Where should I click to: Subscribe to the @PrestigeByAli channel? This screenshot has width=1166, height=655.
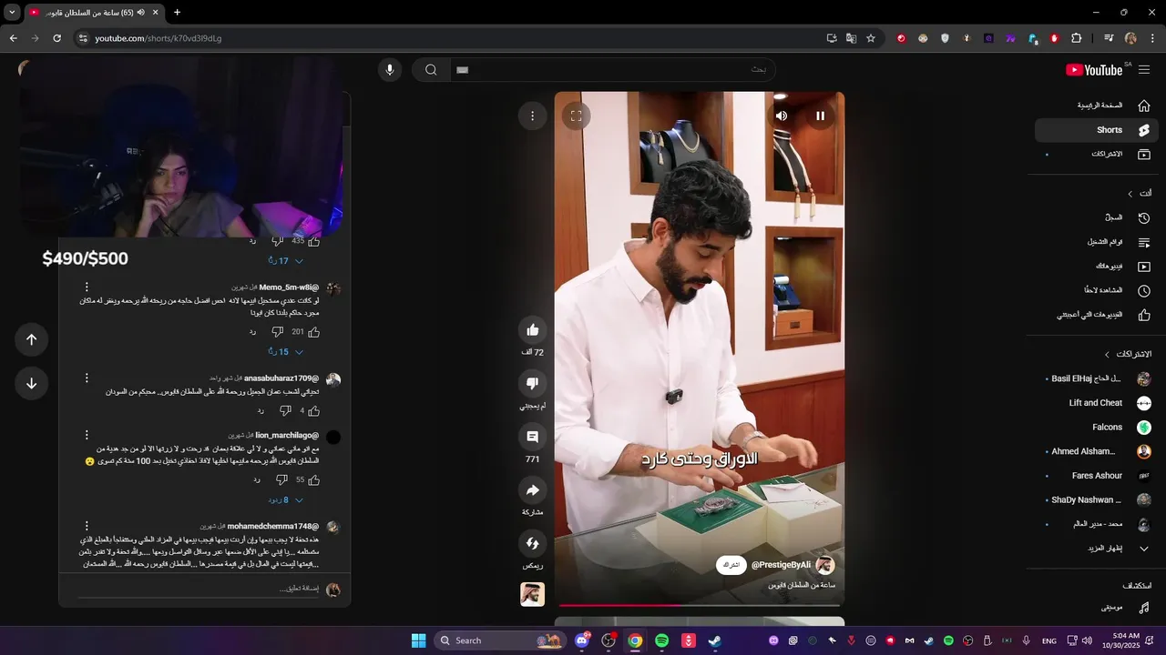pos(731,565)
